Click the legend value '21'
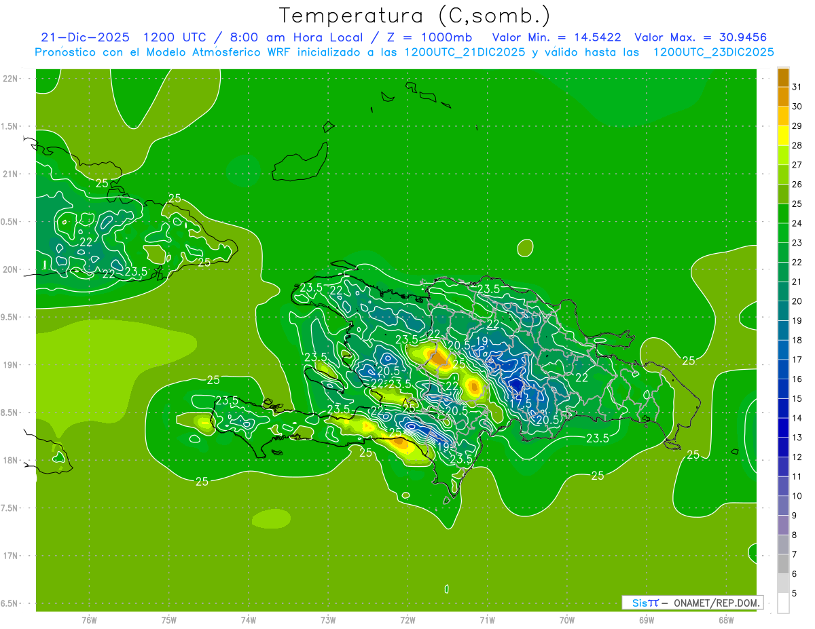Image resolution: width=815 pixels, height=629 pixels. tap(797, 282)
